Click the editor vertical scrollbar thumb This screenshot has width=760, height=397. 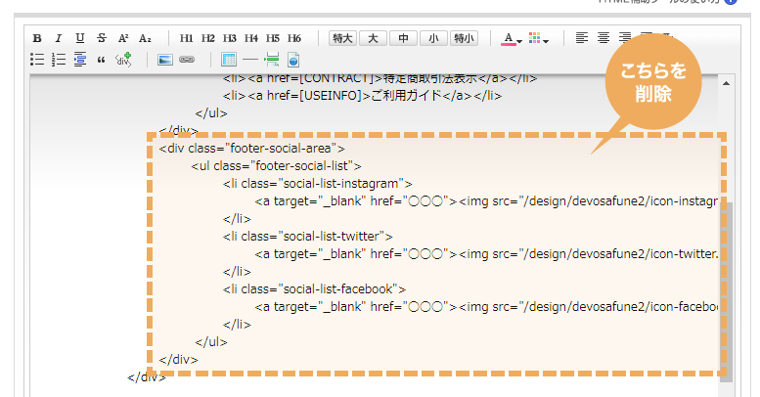pyautogui.click(x=726, y=291)
